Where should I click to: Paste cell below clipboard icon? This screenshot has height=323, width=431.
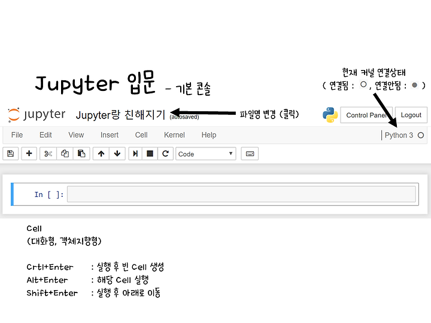coord(81,154)
